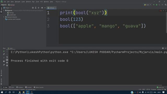Toggle soft-wrap in Run console
167x94 pixels.
point(7,57)
